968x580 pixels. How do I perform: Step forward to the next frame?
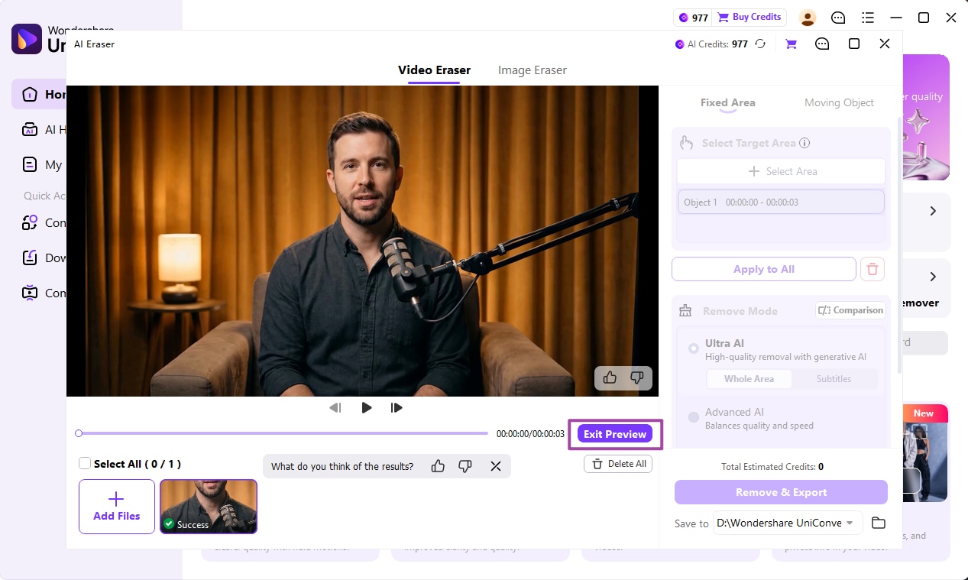coord(397,408)
